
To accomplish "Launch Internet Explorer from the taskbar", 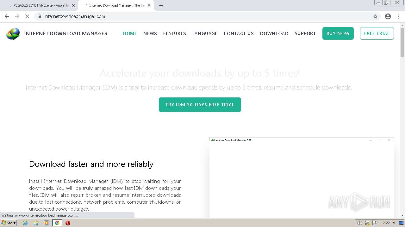I will (25, 223).
